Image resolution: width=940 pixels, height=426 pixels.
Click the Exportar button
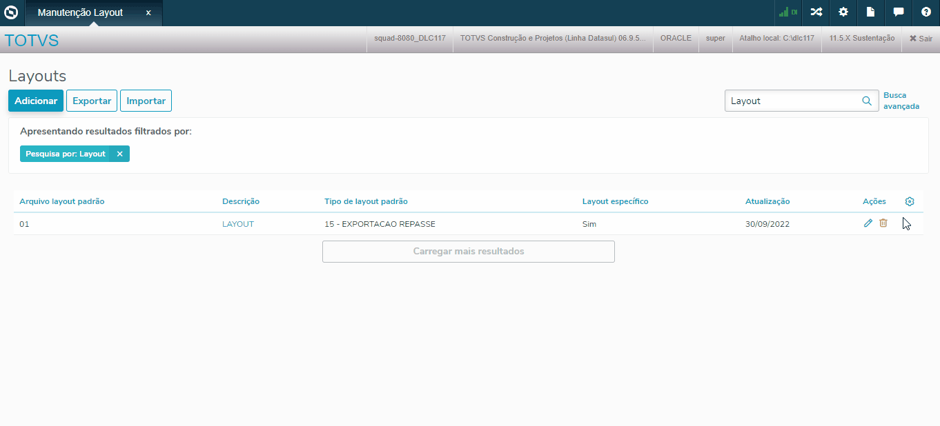(x=92, y=101)
